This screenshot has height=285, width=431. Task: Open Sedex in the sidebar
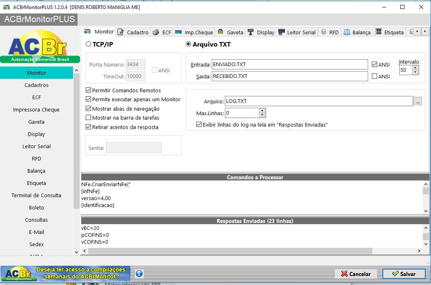point(37,244)
